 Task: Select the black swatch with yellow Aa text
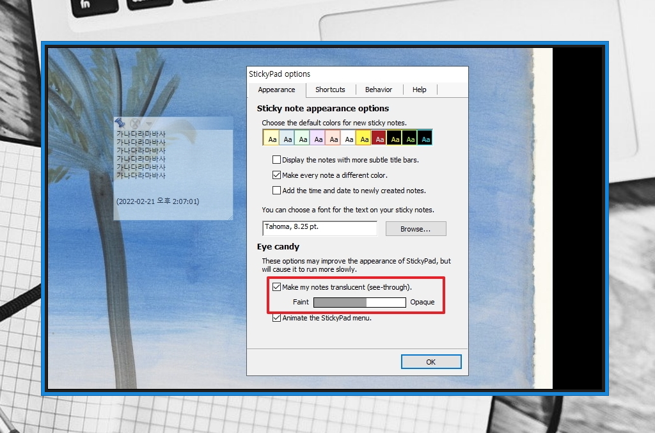[x=394, y=138]
